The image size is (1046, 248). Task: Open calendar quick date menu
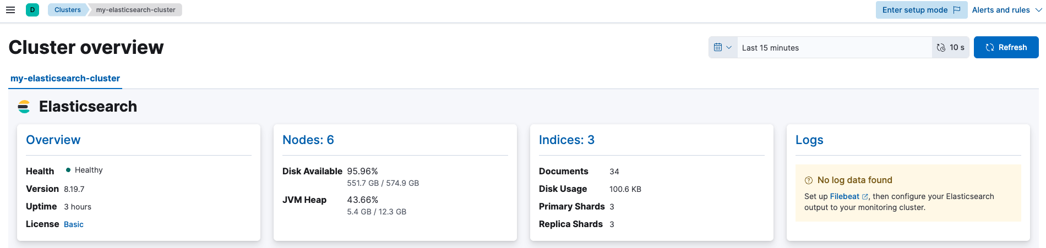(723, 47)
